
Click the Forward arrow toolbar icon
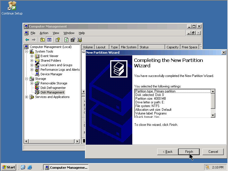pos(34,40)
